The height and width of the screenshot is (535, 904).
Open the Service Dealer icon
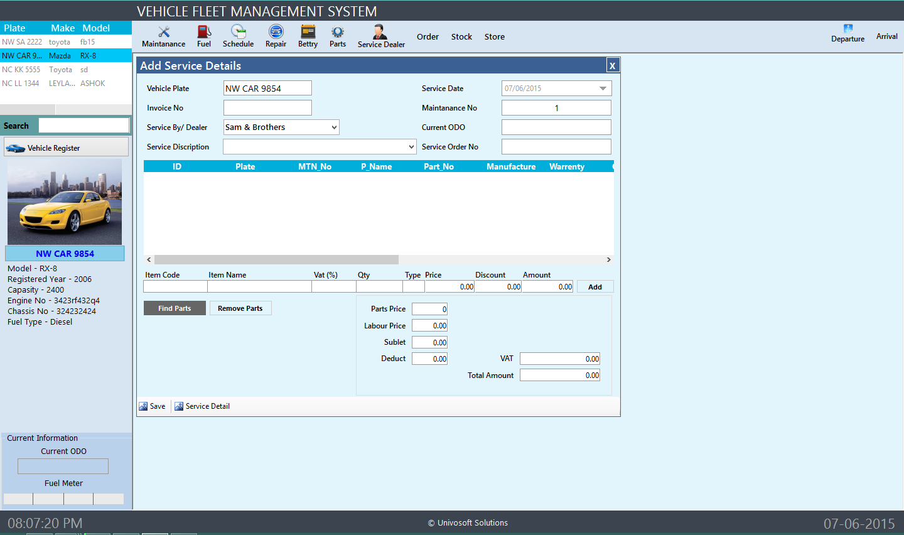(380, 33)
